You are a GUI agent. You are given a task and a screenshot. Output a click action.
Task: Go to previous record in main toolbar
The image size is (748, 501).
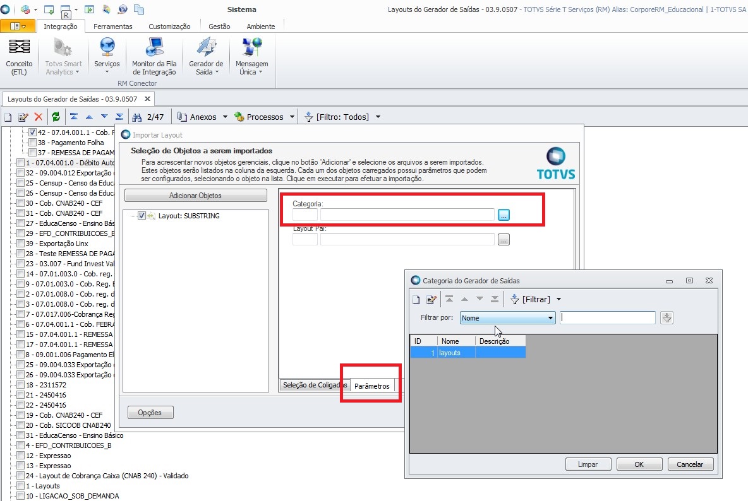(x=89, y=117)
